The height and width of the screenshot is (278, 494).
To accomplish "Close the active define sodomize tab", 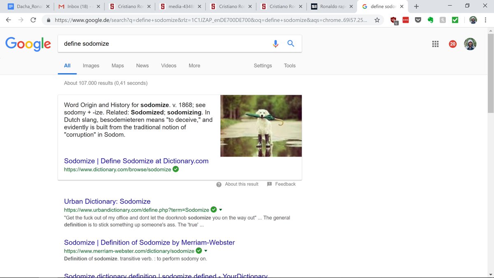I will coord(402,7).
